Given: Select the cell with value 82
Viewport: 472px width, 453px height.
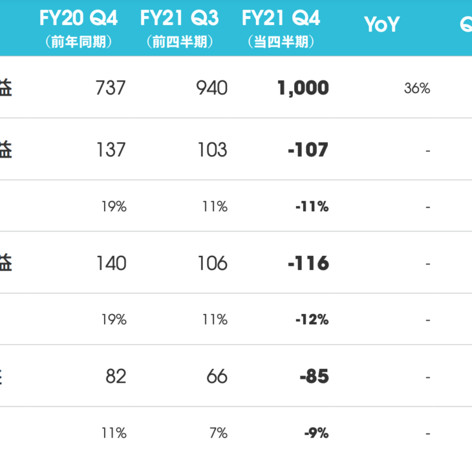Looking at the screenshot, I should (x=115, y=376).
